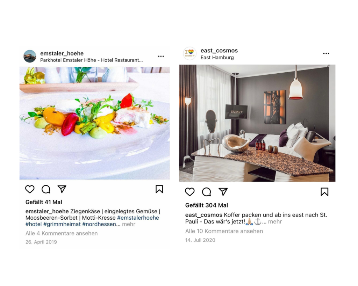Expand the east_cosmos caption with mehr
Screen dimensions: 358x286
pyautogui.click(x=275, y=221)
